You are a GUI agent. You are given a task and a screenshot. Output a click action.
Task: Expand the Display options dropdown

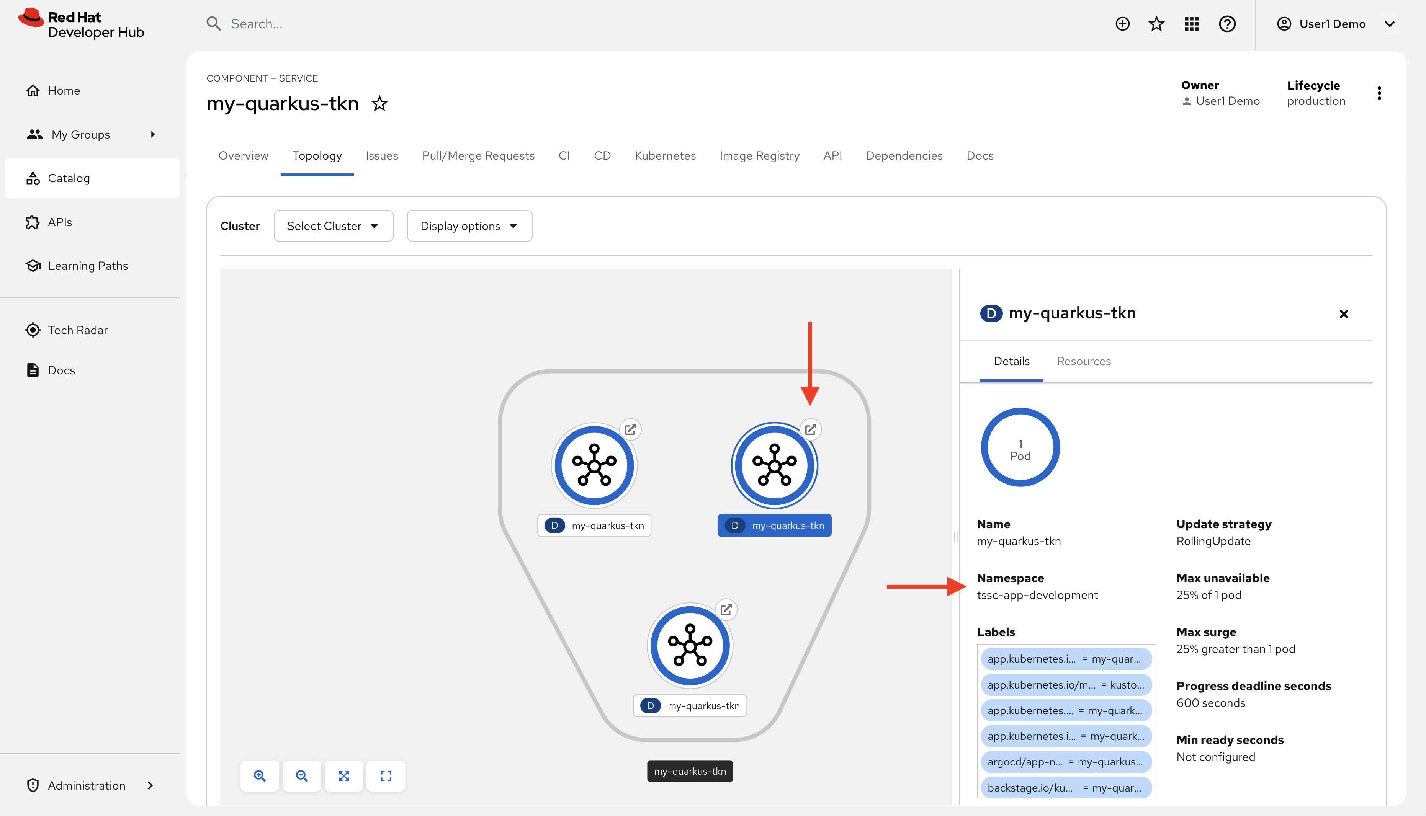pos(469,226)
